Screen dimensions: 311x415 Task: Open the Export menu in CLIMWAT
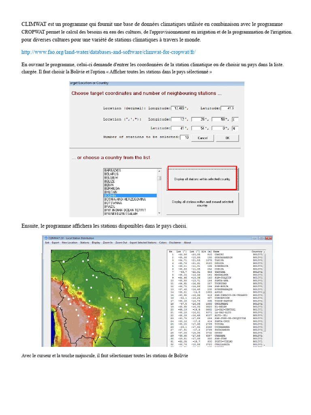click(55, 243)
